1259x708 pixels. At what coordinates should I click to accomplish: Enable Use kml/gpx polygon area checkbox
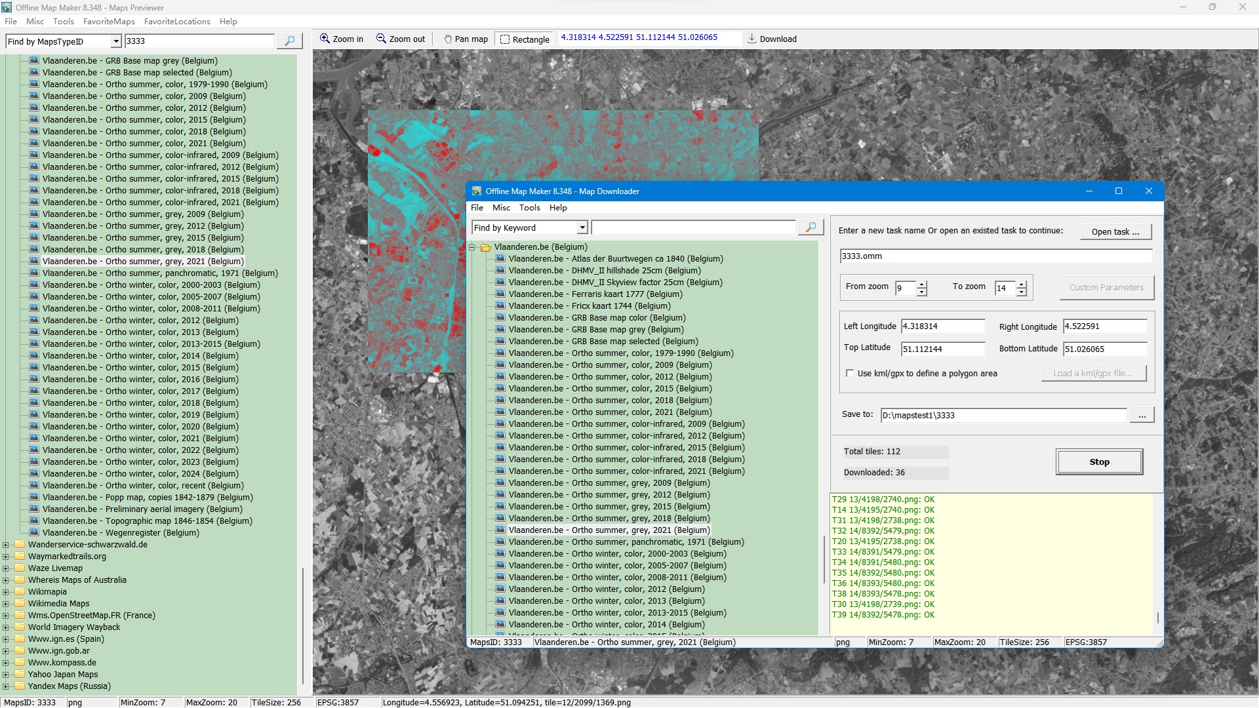[x=850, y=374]
